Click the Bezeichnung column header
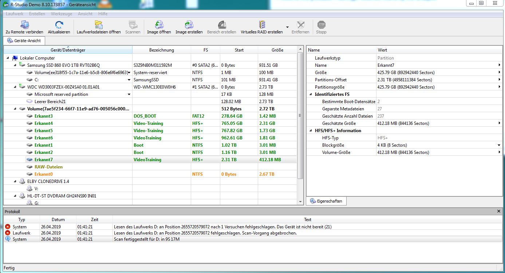 pyautogui.click(x=161, y=50)
